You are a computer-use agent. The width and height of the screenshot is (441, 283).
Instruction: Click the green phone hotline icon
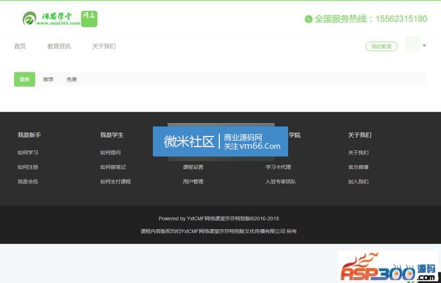[309, 19]
